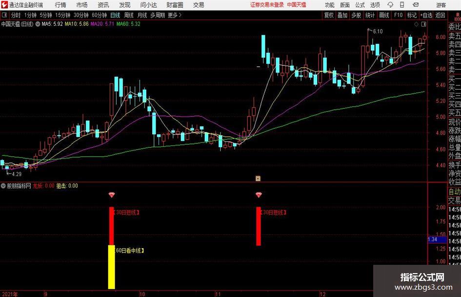This screenshot has height=297, width=461.
Task: Click the 2021年 date label on time axis
Action: coord(10,294)
